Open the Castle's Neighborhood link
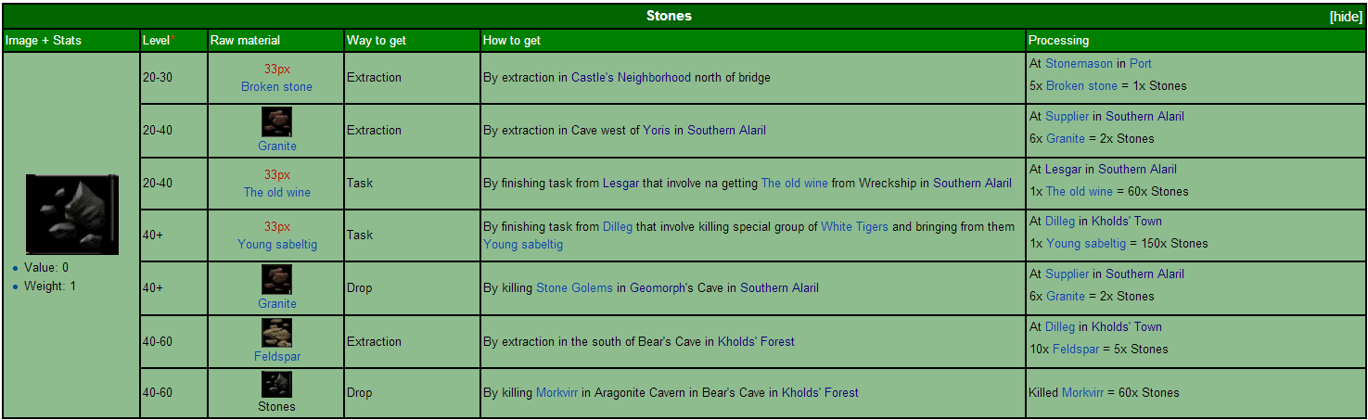The height and width of the screenshot is (420, 1368). (631, 78)
